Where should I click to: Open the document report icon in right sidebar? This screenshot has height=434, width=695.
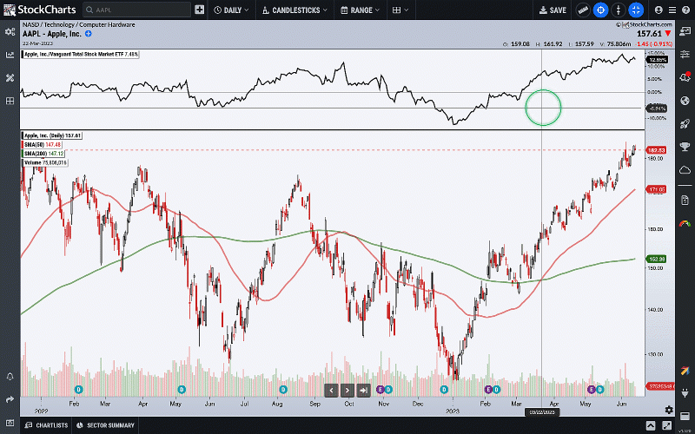click(x=685, y=201)
